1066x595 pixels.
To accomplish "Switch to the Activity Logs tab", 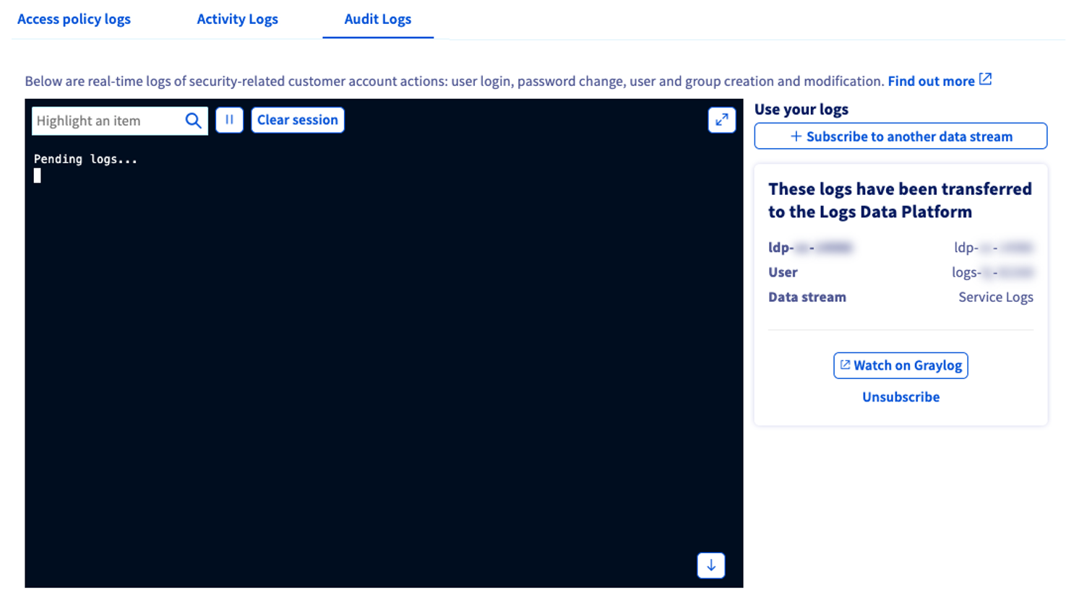I will [237, 19].
